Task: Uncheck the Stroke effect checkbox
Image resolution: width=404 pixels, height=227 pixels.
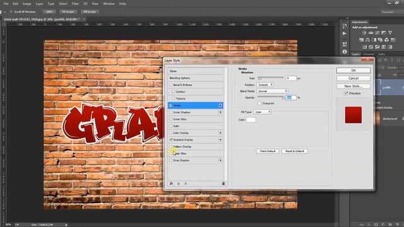Action: tap(170, 105)
